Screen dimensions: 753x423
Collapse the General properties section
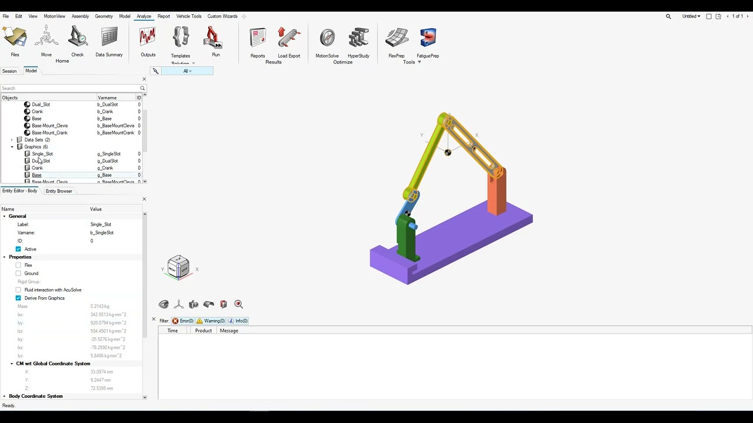tap(4, 216)
